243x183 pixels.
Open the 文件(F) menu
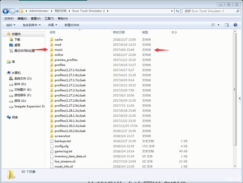click(x=9, y=18)
